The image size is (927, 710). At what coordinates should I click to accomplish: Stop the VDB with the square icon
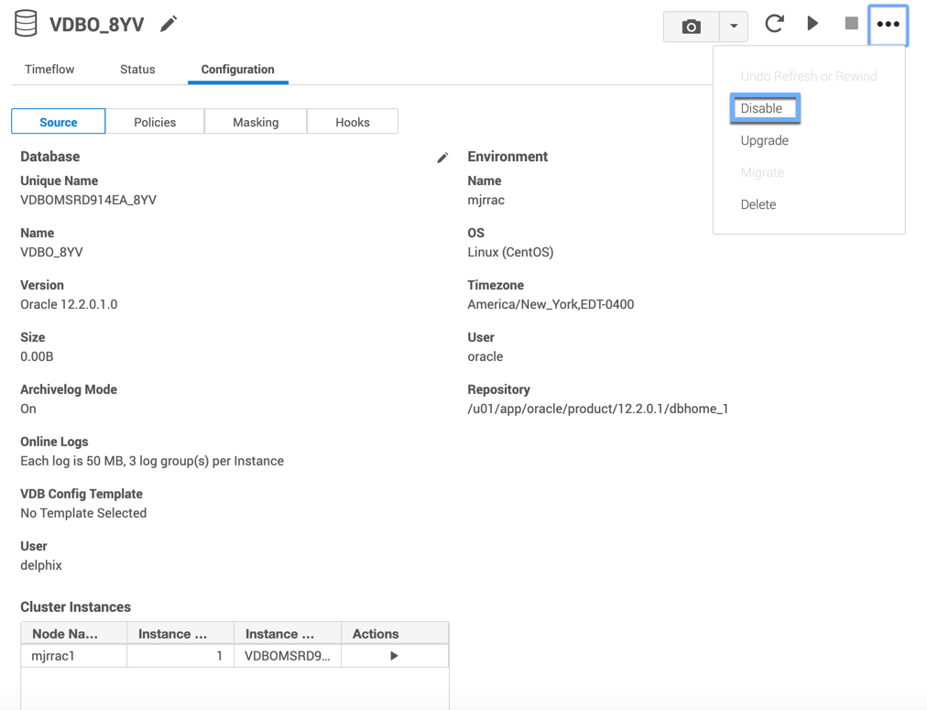851,24
